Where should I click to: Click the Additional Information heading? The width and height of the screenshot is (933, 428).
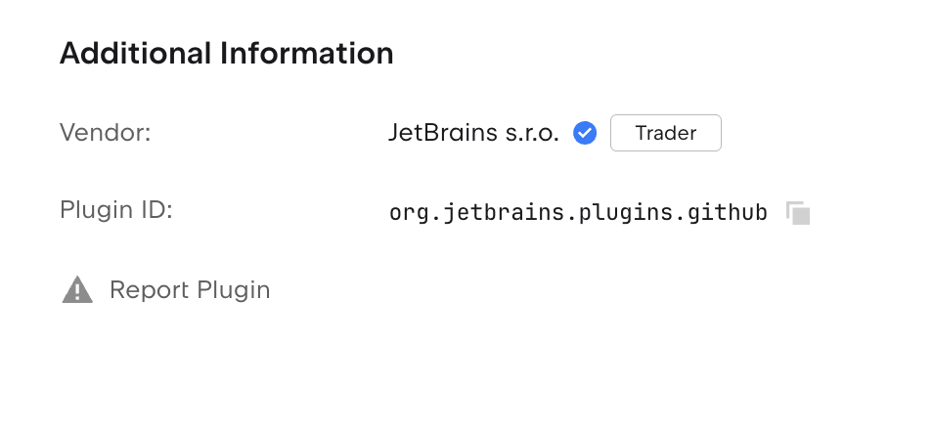click(227, 53)
